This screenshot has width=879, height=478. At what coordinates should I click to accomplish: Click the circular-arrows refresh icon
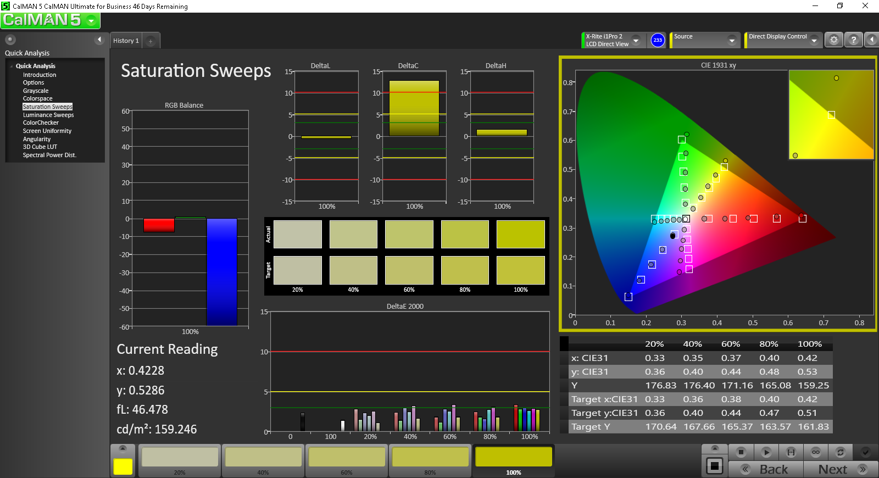[840, 452]
